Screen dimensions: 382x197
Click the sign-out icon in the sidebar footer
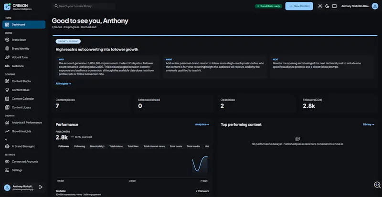click(41, 187)
